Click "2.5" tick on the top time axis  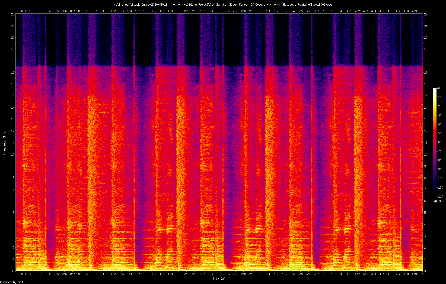click(x=219, y=11)
